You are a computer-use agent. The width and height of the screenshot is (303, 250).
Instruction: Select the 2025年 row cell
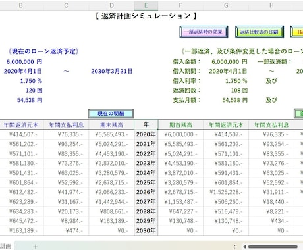pyautogui.click(x=146, y=183)
